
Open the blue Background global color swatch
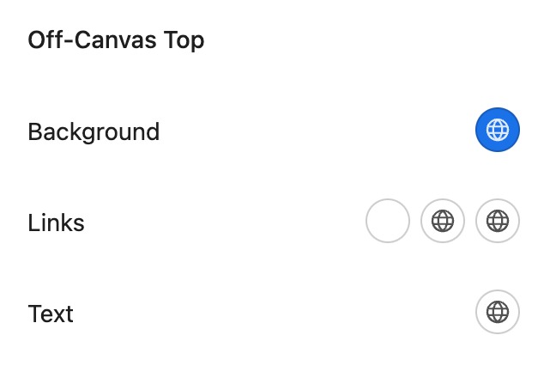coord(497,130)
